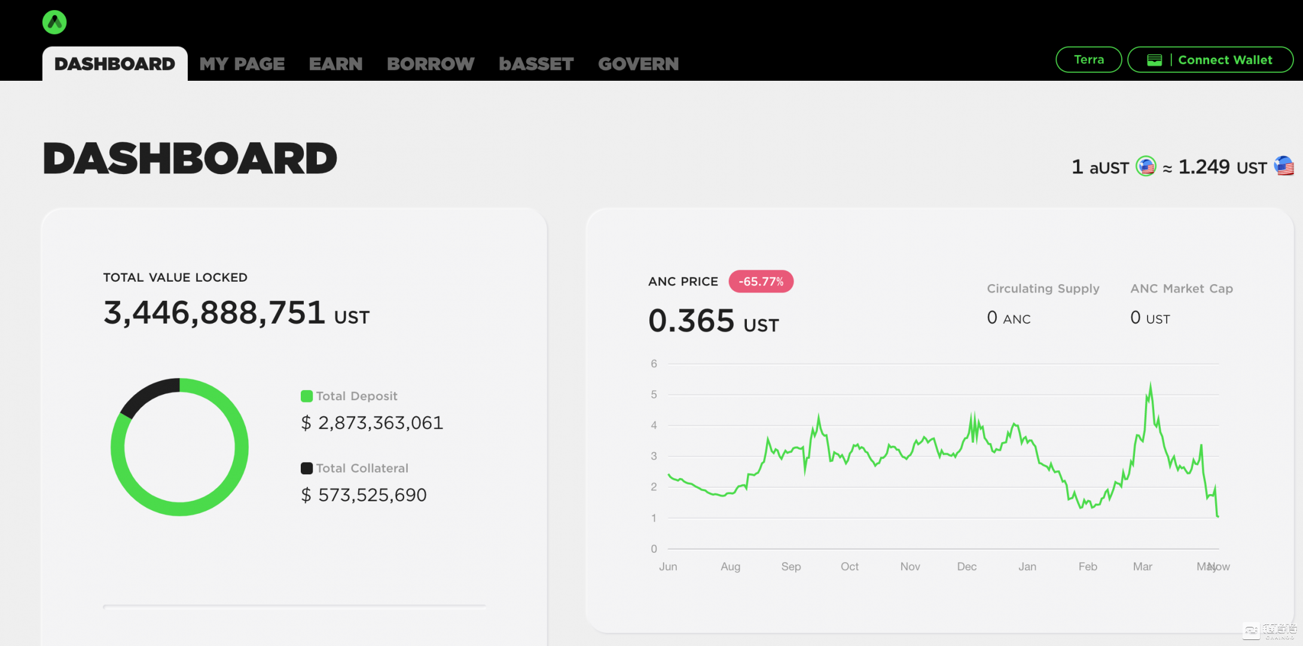Open the EARN tab

[x=335, y=64]
